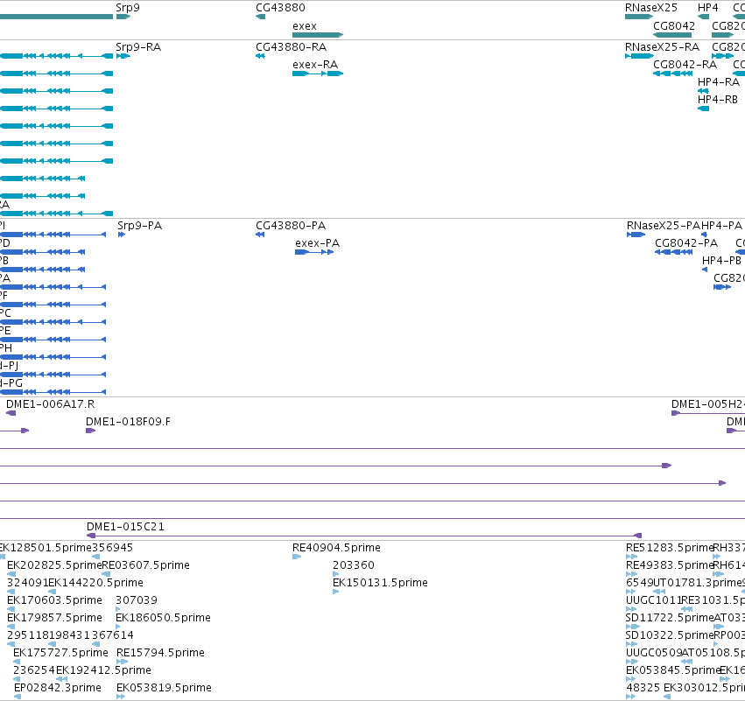Select the EK175727.5prime EST label
Image resolution: width=745 pixels, height=701 pixels.
[60, 653]
